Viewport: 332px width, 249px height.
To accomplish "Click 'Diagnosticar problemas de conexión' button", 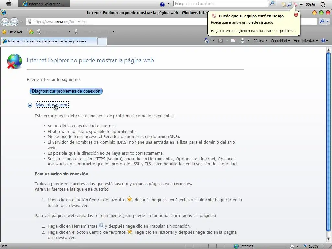I will click(66, 91).
